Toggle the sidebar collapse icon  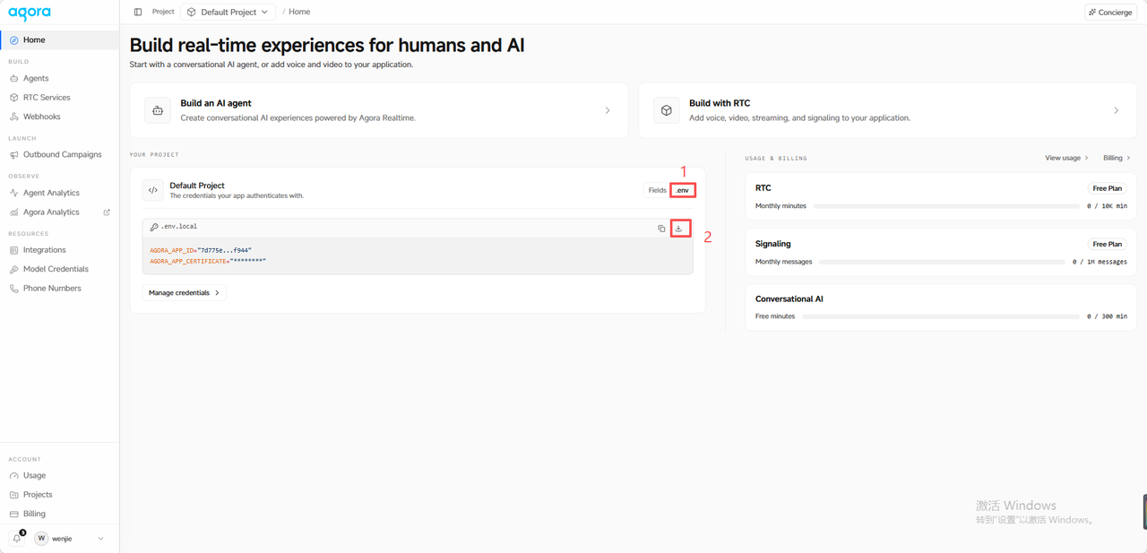[x=138, y=12]
